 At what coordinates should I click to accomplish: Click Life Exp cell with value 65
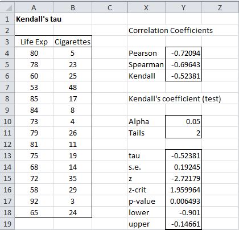[34, 212]
